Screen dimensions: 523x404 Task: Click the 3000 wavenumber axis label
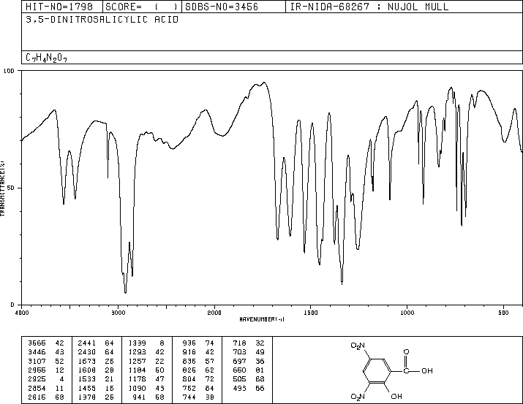[x=118, y=313]
